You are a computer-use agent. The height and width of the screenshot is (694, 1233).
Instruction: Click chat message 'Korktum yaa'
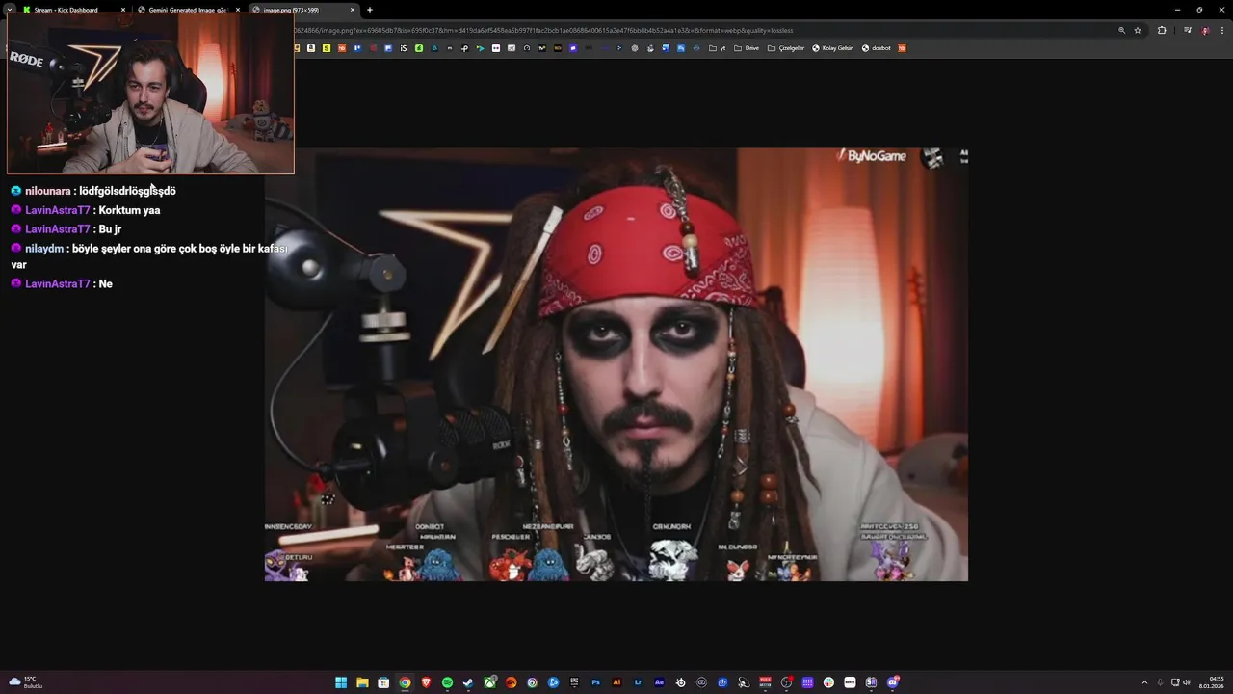tap(129, 210)
